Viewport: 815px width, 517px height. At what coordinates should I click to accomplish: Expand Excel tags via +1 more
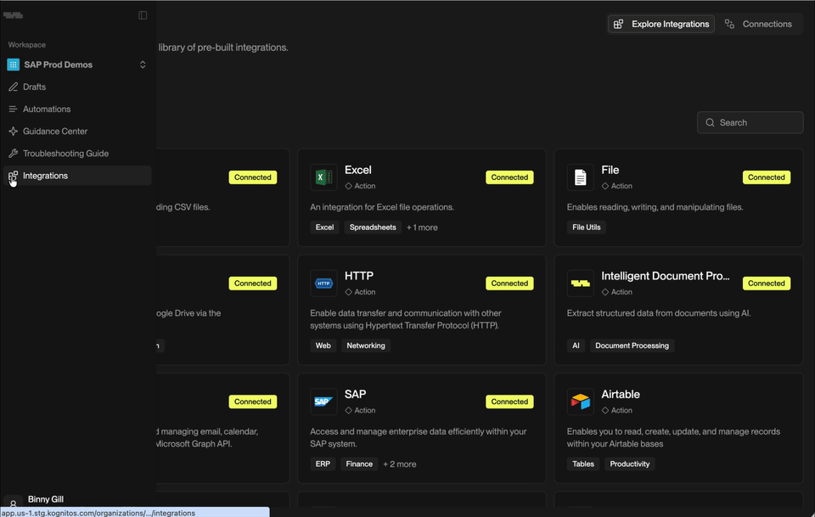pyautogui.click(x=422, y=227)
